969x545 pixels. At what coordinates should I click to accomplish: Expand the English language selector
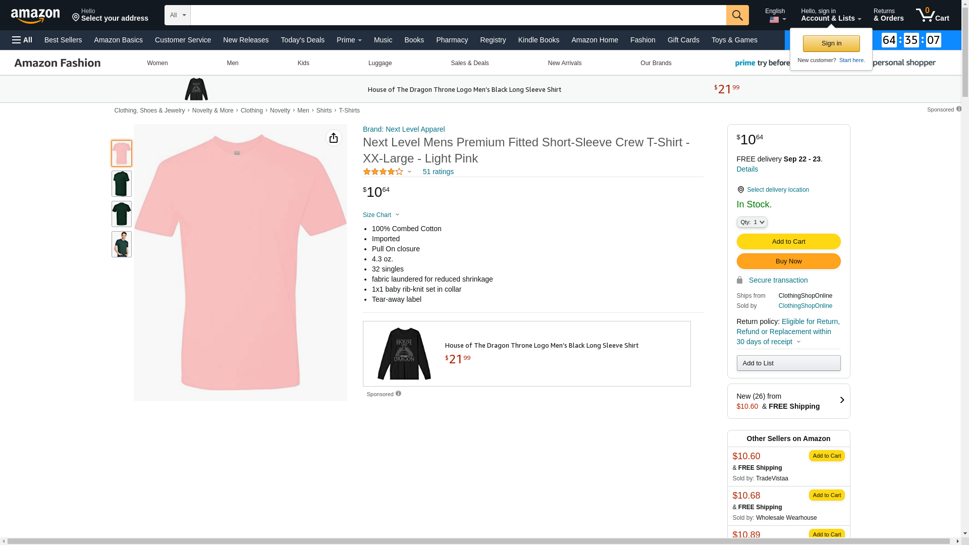(776, 15)
